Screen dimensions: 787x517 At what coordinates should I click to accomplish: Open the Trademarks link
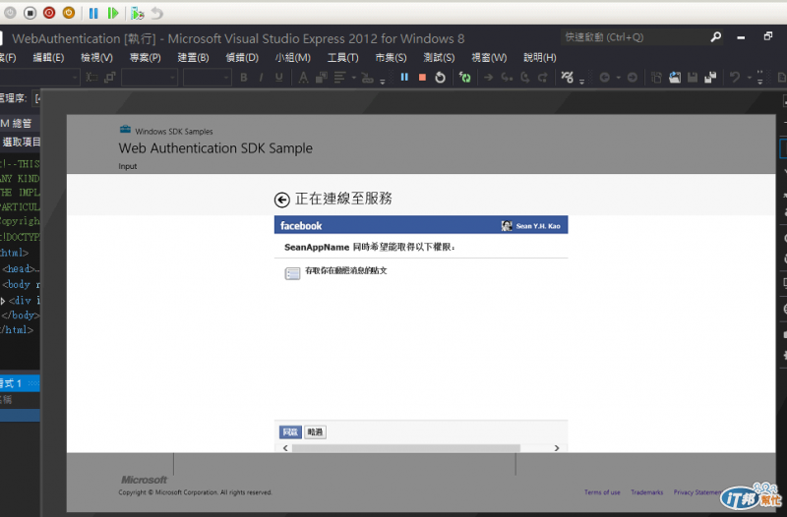[x=646, y=492]
